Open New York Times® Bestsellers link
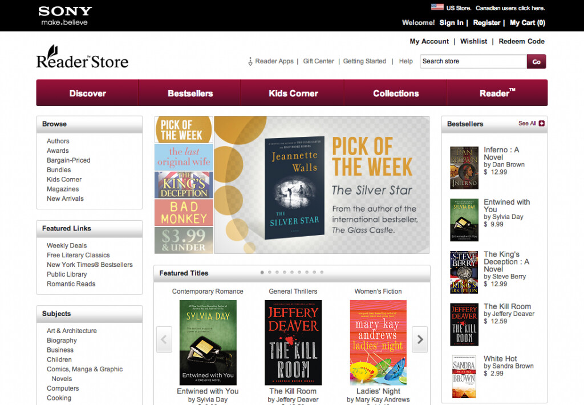The image size is (584, 405). tap(90, 265)
